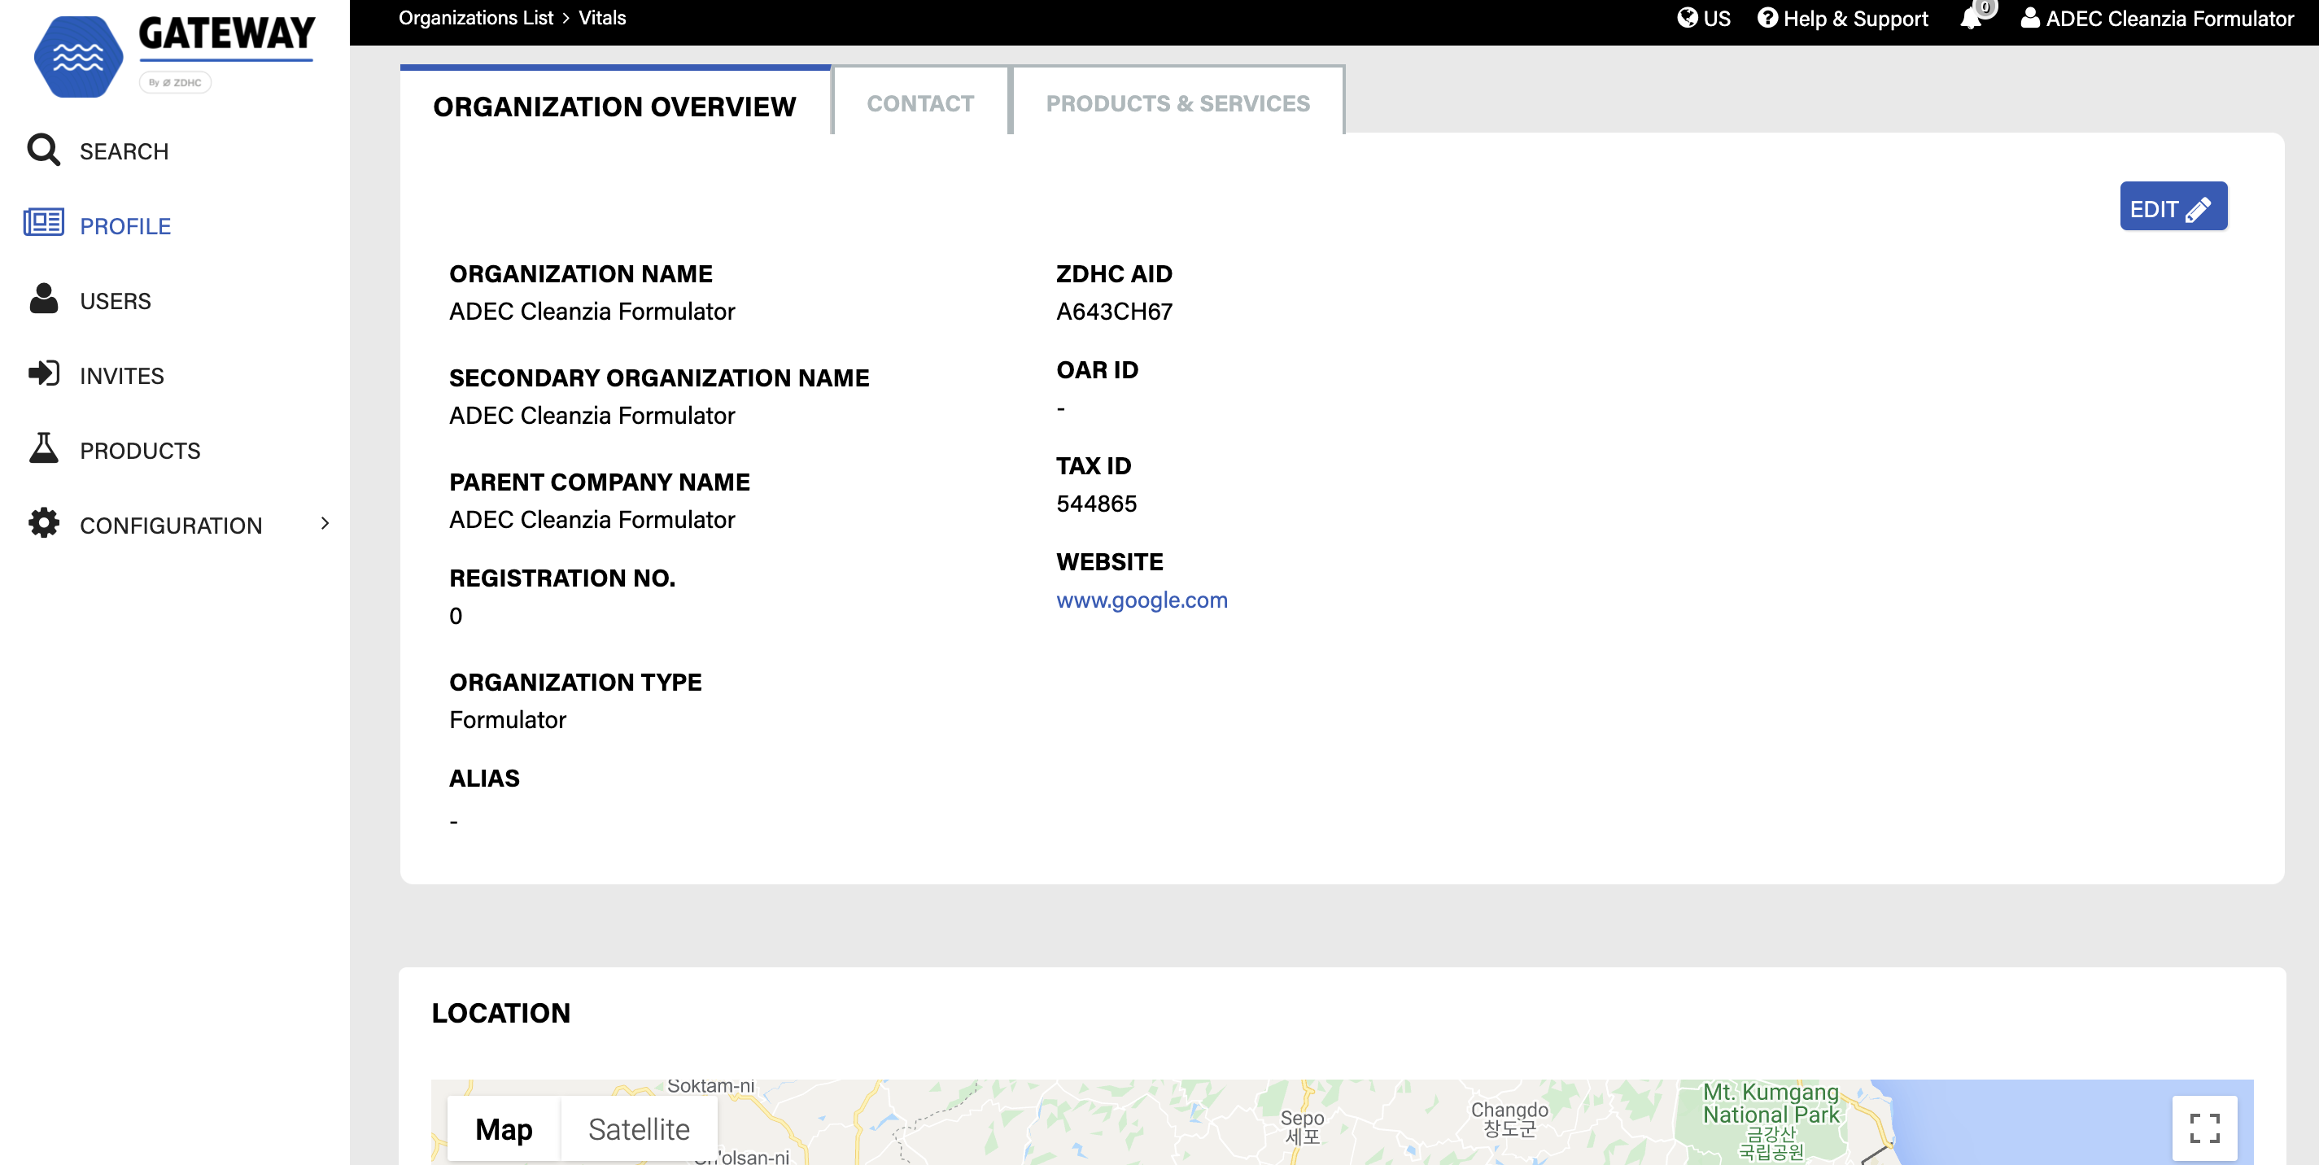Open the Search menu item

[x=124, y=151]
